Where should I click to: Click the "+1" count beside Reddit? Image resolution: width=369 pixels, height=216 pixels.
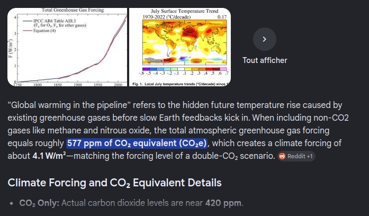pos(309,156)
